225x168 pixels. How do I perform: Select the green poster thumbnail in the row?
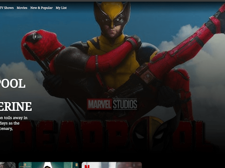(49, 165)
